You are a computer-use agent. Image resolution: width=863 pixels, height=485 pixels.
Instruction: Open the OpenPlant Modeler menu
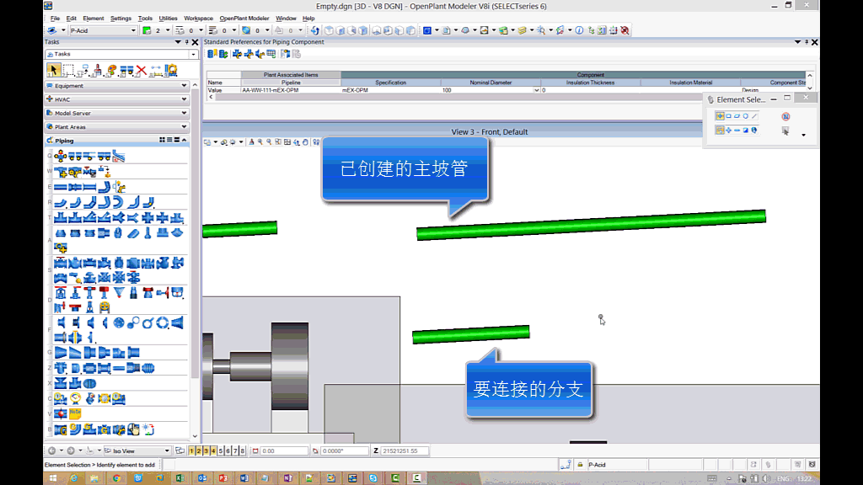pos(244,19)
